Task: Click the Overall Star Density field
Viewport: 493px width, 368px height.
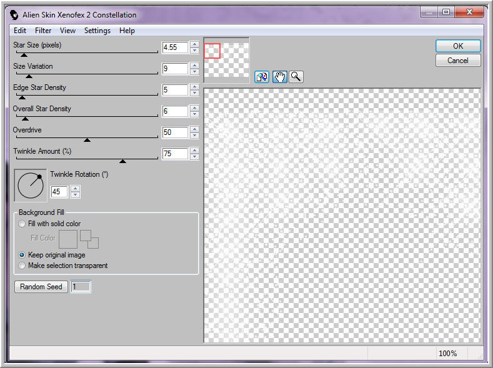Action: 175,111
